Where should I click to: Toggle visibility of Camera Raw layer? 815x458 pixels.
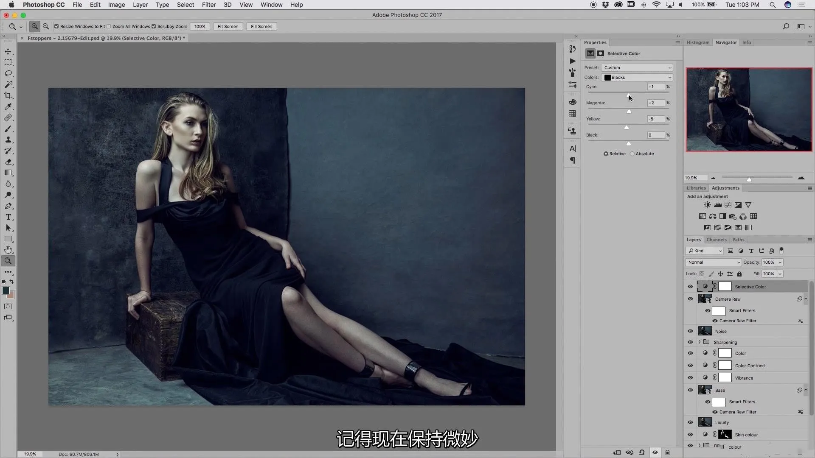pyautogui.click(x=690, y=299)
